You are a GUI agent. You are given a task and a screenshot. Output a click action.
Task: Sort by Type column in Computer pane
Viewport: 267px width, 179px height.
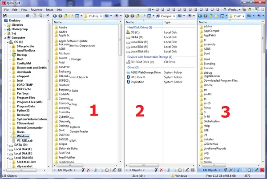(179, 22)
